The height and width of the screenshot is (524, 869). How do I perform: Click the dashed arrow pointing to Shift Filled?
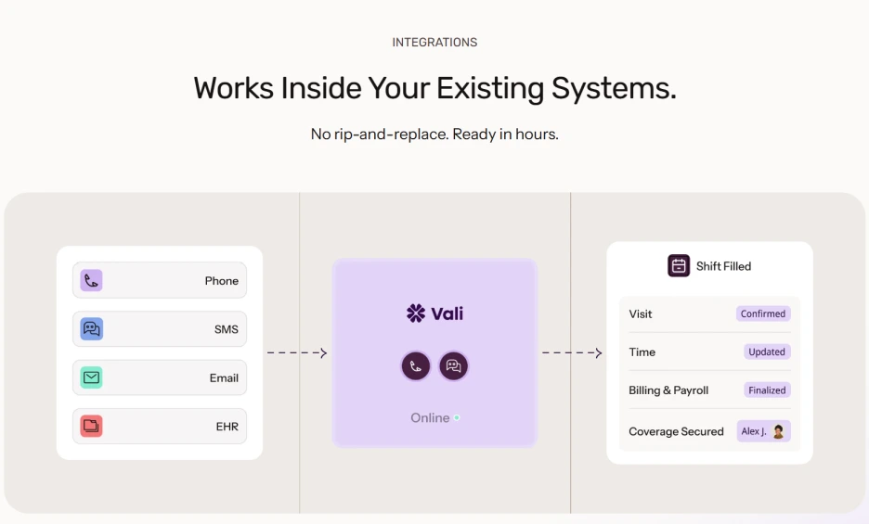572,352
